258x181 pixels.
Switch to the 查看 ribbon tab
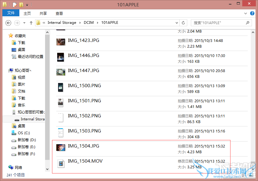[x=59, y=14]
